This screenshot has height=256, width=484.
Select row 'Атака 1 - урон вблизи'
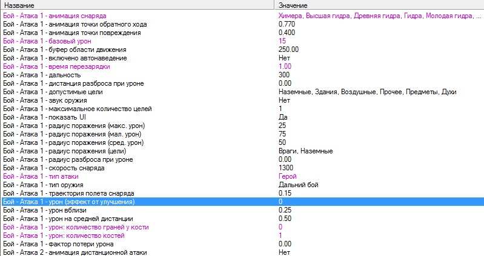pos(242,211)
